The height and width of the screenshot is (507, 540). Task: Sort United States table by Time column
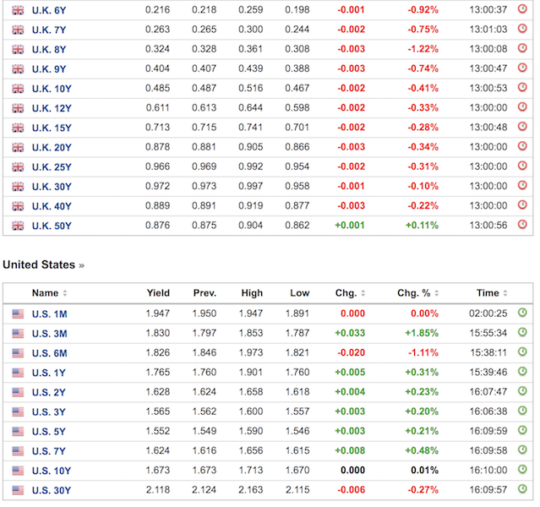(492, 293)
